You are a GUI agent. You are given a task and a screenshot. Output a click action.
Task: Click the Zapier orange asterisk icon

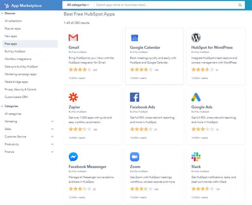(x=73, y=97)
